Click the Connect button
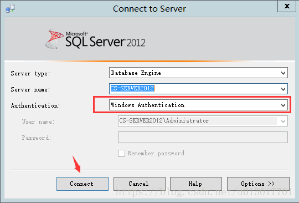Screen dimensions: 299x203 click(83, 184)
